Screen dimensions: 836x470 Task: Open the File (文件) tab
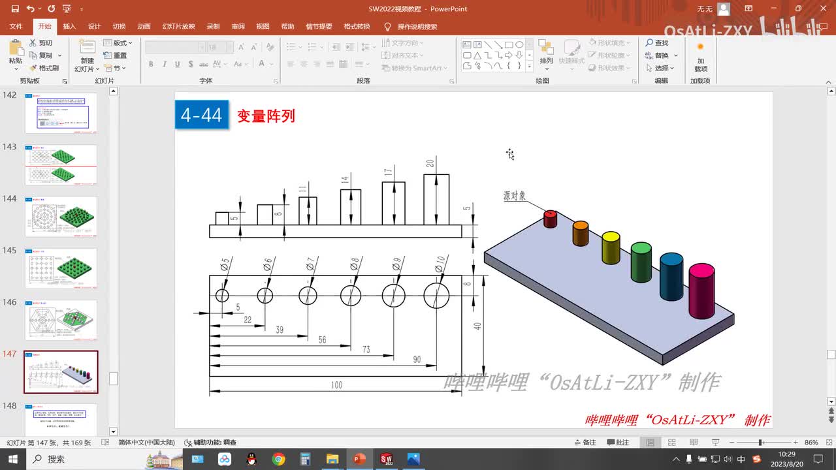pyautogui.click(x=16, y=27)
